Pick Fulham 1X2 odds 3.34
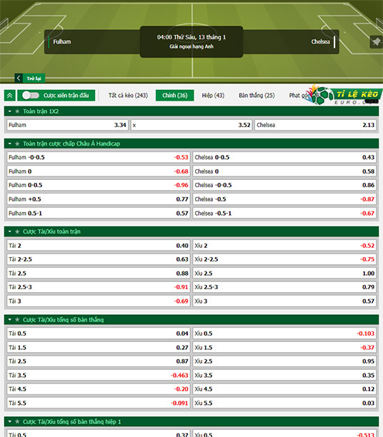The width and height of the screenshot is (383, 437). 67,125
